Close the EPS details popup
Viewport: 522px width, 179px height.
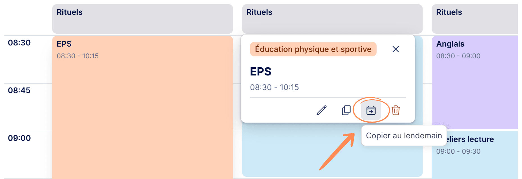pyautogui.click(x=396, y=49)
